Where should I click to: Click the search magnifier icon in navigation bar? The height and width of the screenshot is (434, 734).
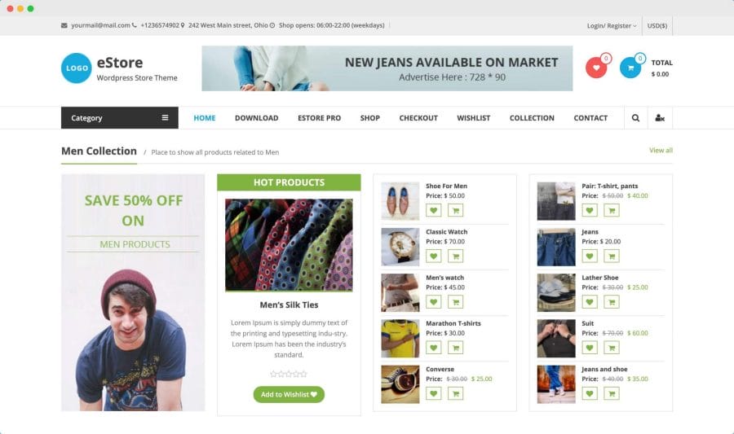click(x=635, y=118)
